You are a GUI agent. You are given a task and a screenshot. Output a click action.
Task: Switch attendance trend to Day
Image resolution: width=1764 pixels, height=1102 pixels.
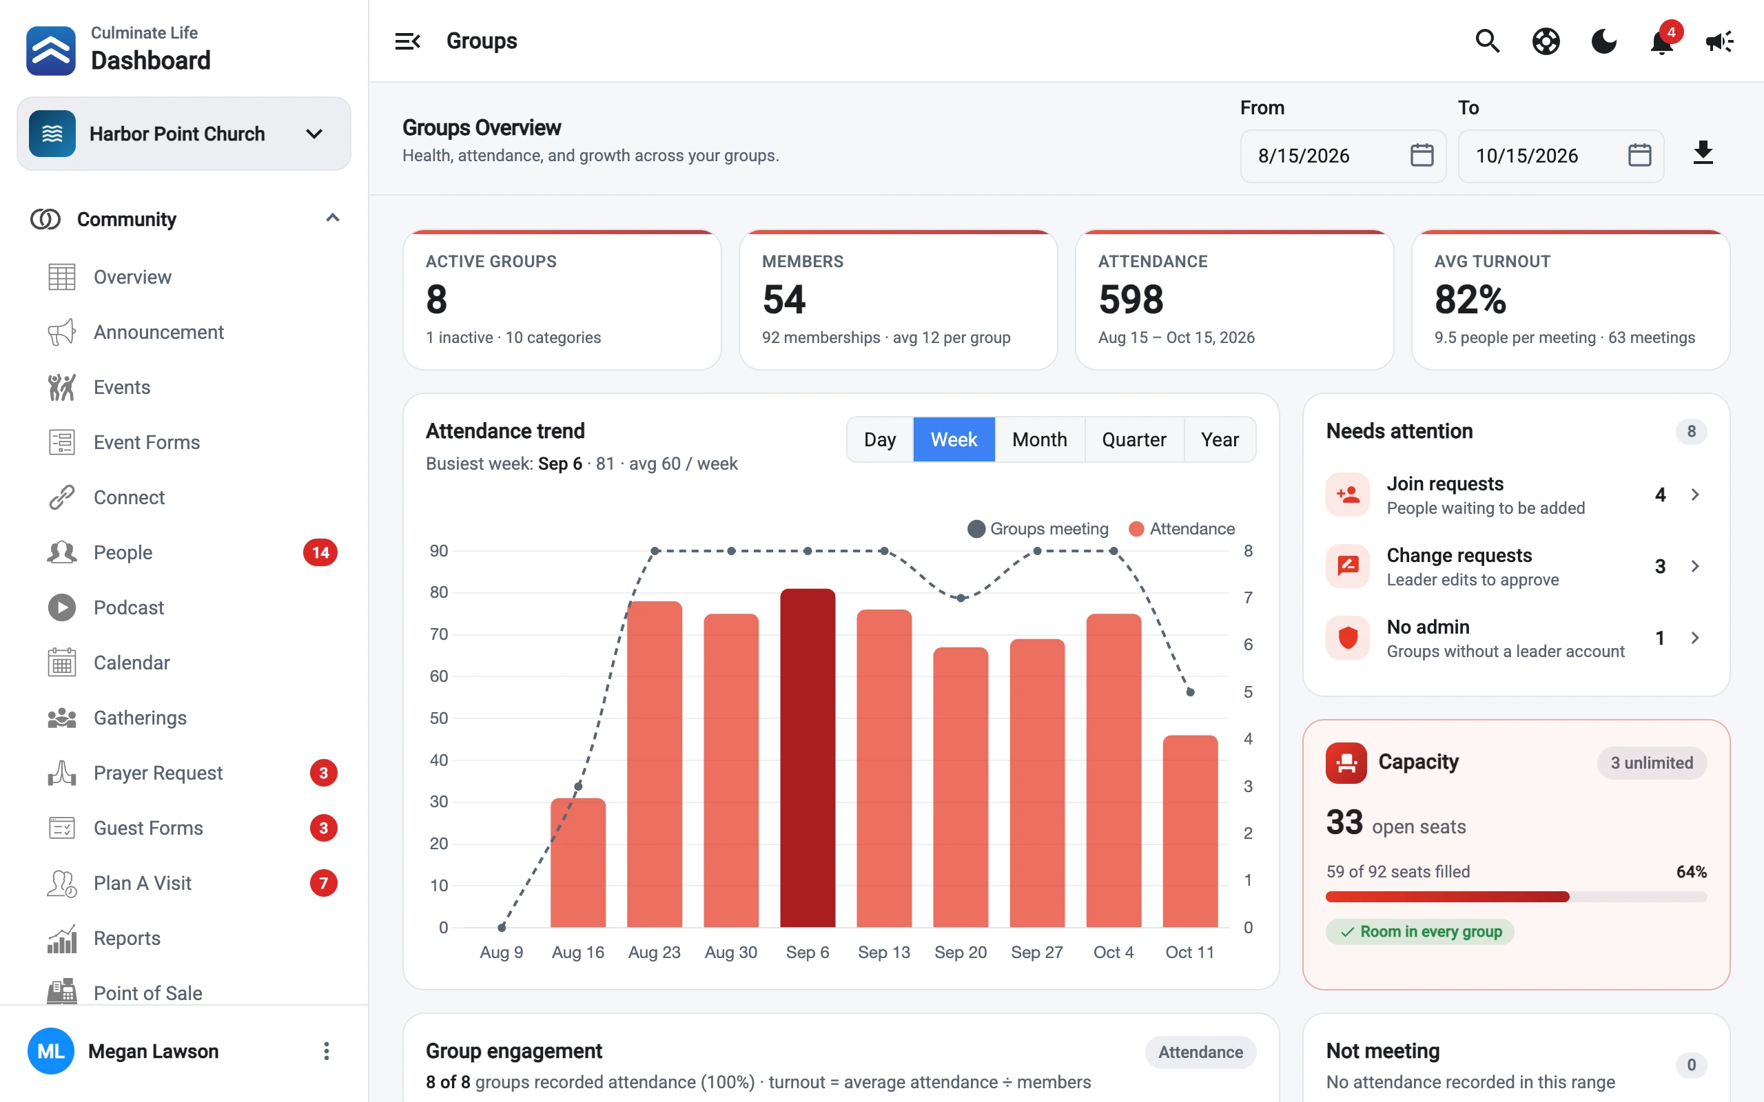pos(880,439)
